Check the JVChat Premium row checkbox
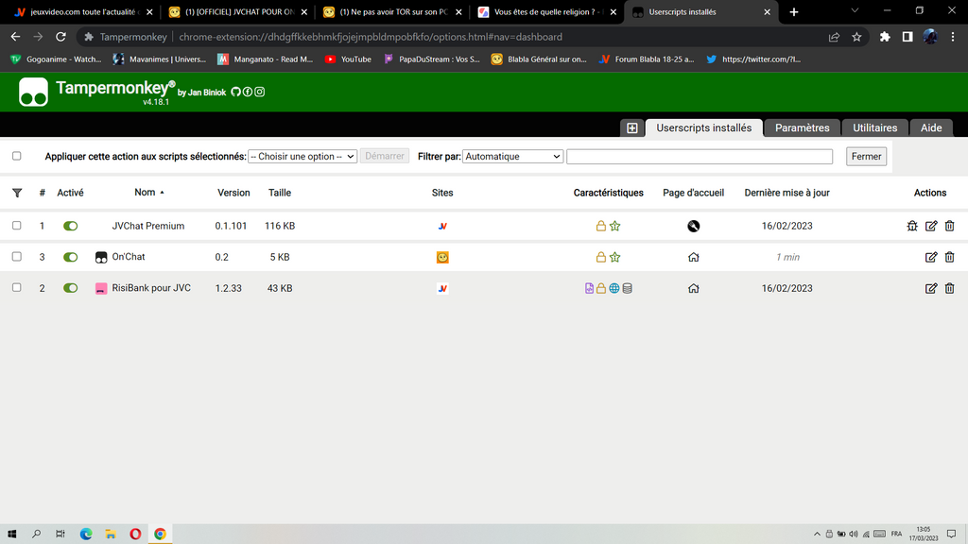Viewport: 968px width, 544px height. tap(17, 226)
